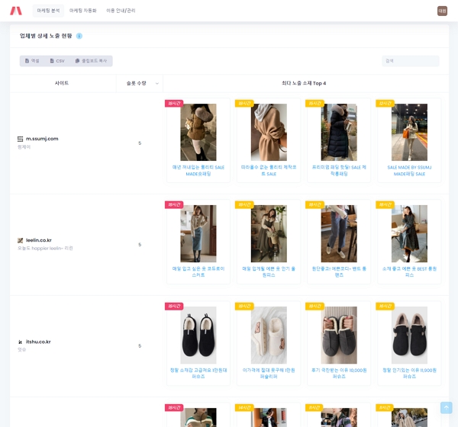
Task: Click the scroll-to-top arrow button
Action: click(x=446, y=408)
